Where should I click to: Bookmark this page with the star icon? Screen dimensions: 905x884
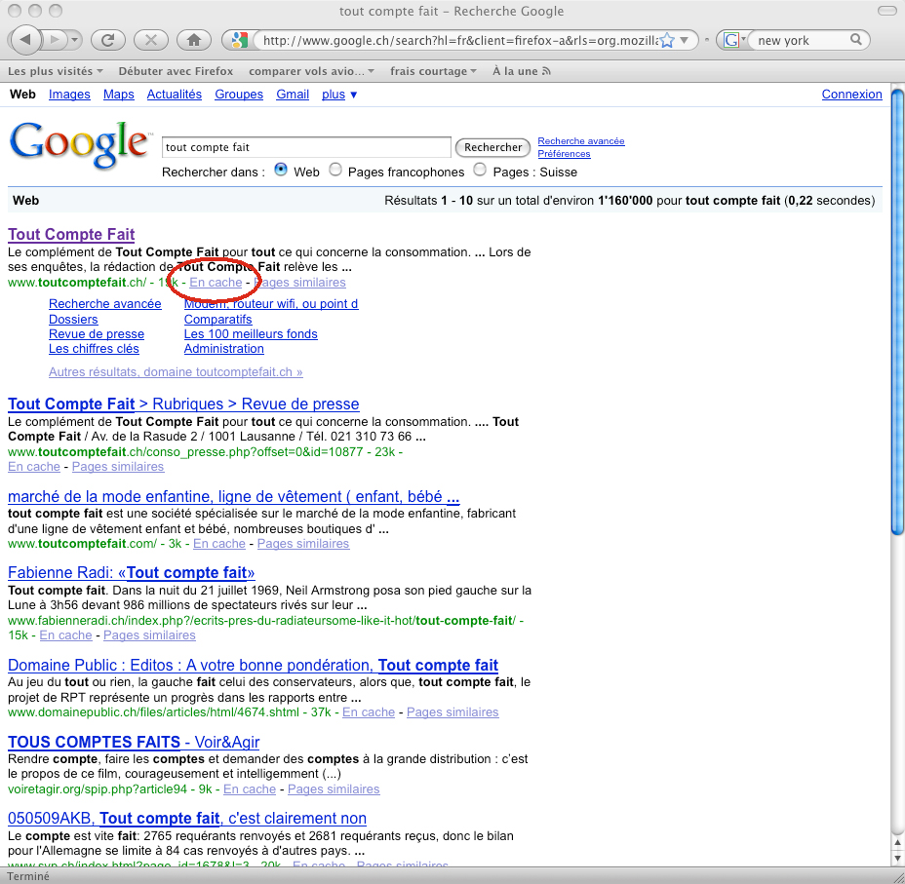(667, 40)
